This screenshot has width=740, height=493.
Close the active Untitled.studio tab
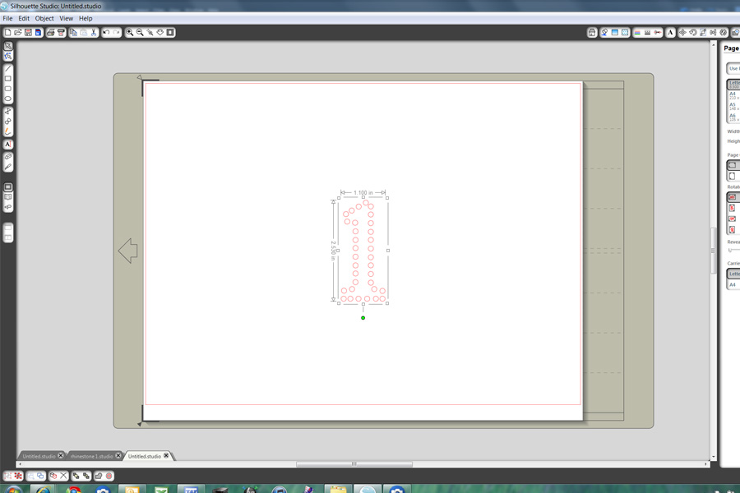166,455
